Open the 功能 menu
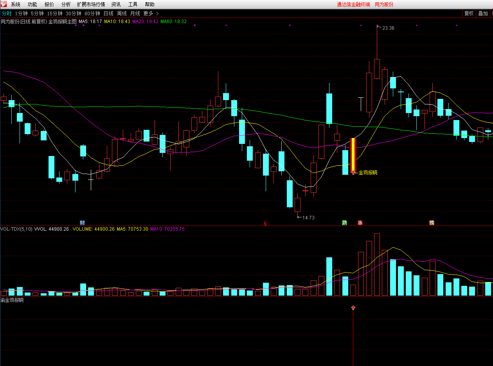Screen dimensions: 493x366 [32, 5]
